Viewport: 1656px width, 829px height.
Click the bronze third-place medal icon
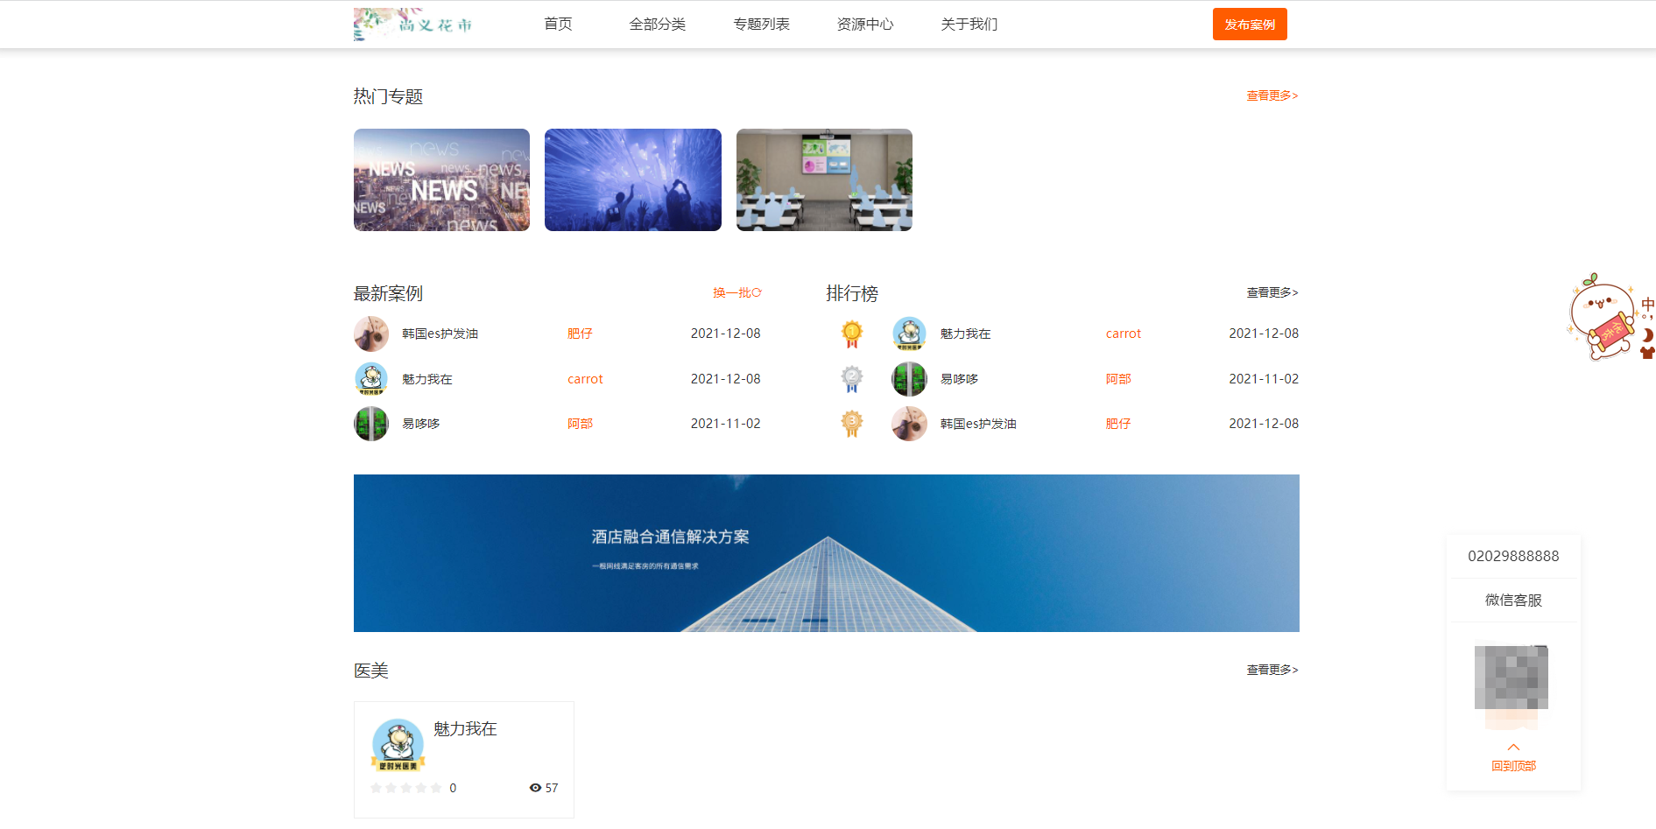click(x=851, y=424)
